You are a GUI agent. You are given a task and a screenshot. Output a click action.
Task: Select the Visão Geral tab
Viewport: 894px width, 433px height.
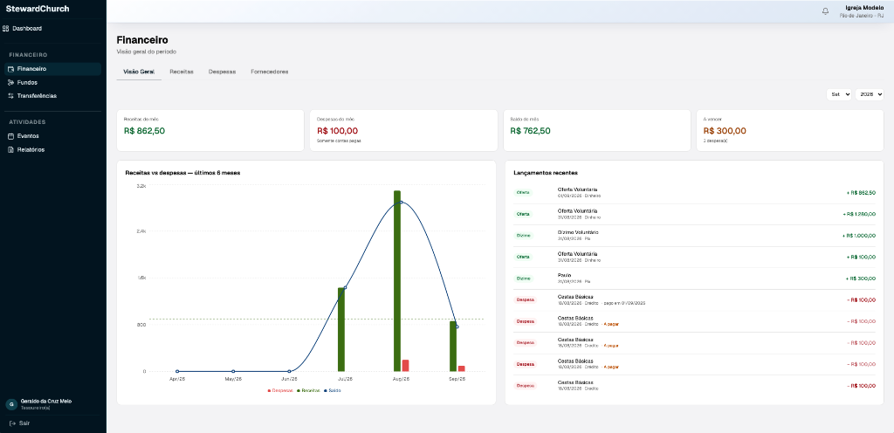pos(139,72)
